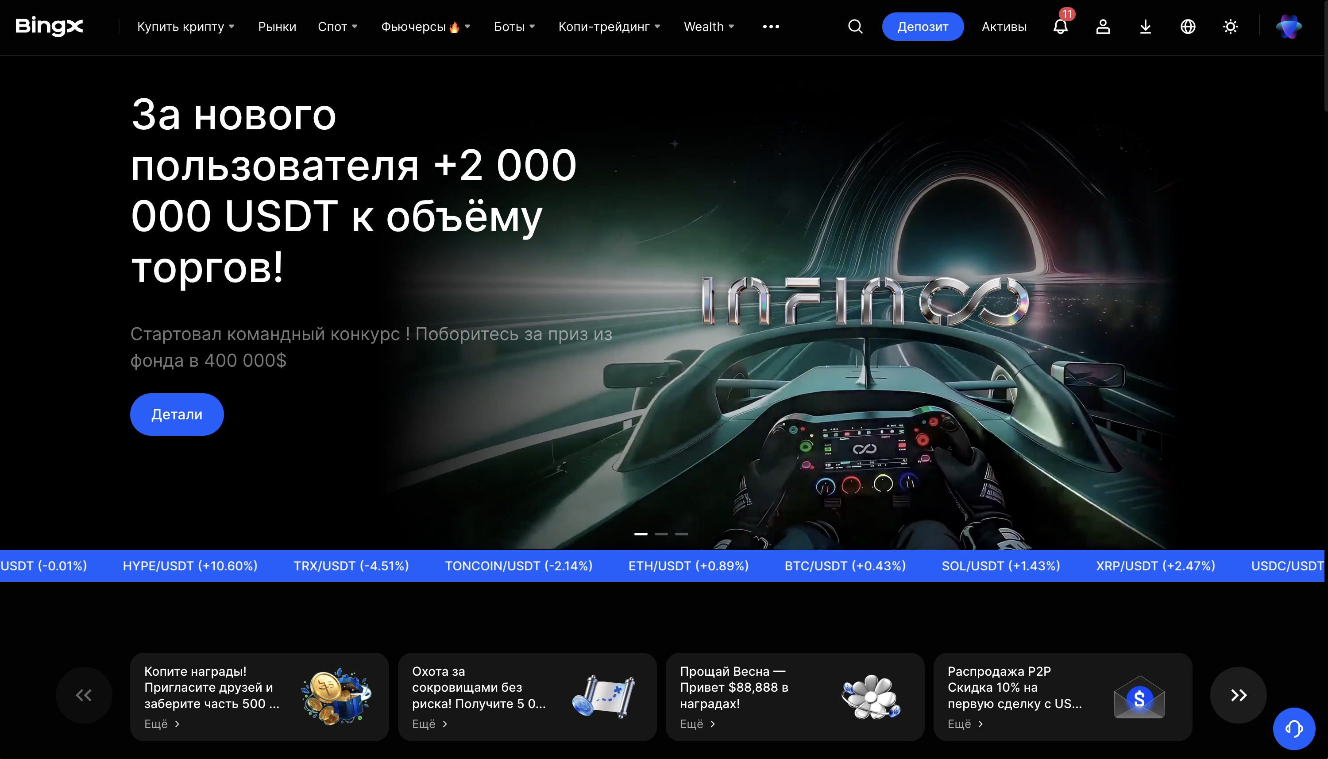The height and width of the screenshot is (759, 1328).
Task: Click XRP/USDT (+2.47%) in ticker
Action: tap(1155, 565)
